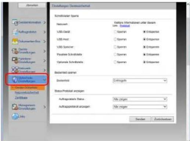Screen dimensions: 190x141
Task: Click the Netzwerk-Einstellungen sidebar icon
Action: coord(15,70)
